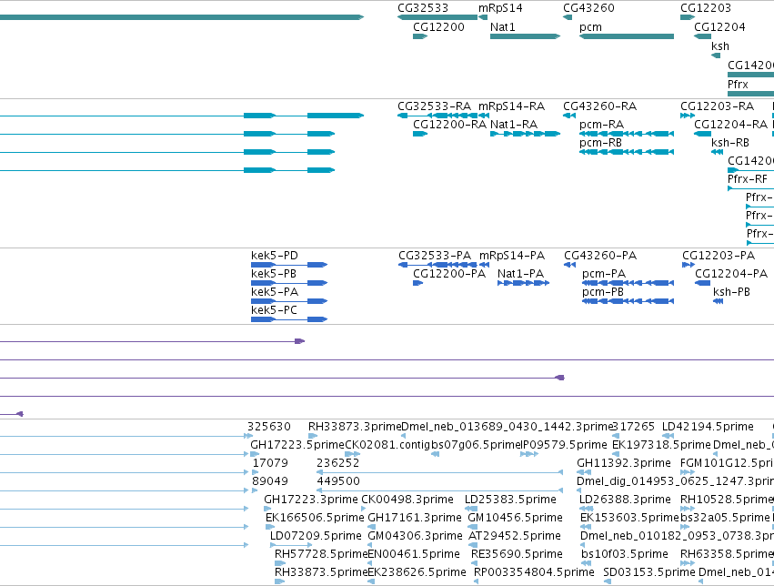Click the pcm-RA transcript label

pyautogui.click(x=602, y=125)
